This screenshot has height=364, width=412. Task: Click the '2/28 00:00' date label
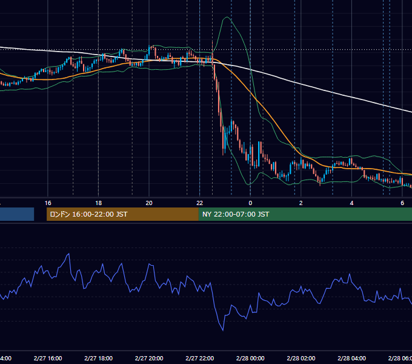tap(250, 358)
